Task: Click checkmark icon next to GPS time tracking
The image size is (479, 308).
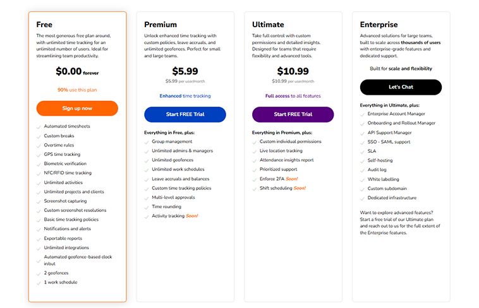Action: coord(39,155)
